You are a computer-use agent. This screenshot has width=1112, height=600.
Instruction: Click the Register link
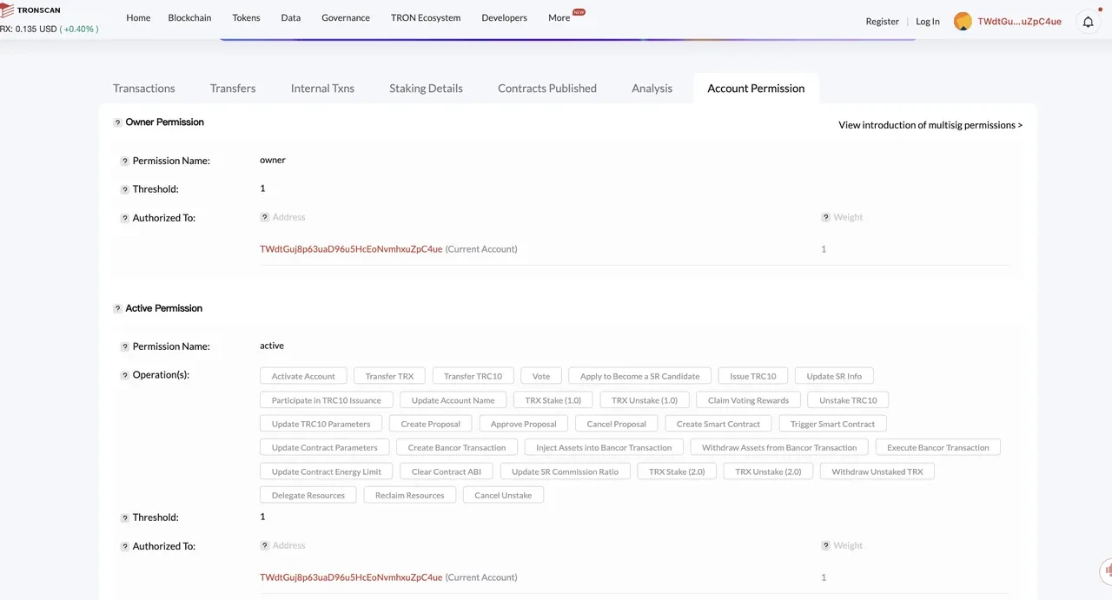[882, 21]
